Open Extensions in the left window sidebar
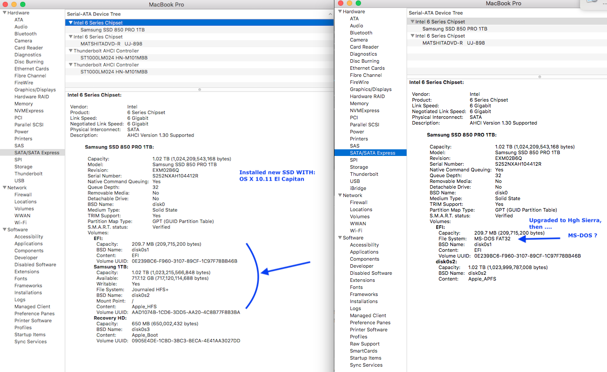 27,272
